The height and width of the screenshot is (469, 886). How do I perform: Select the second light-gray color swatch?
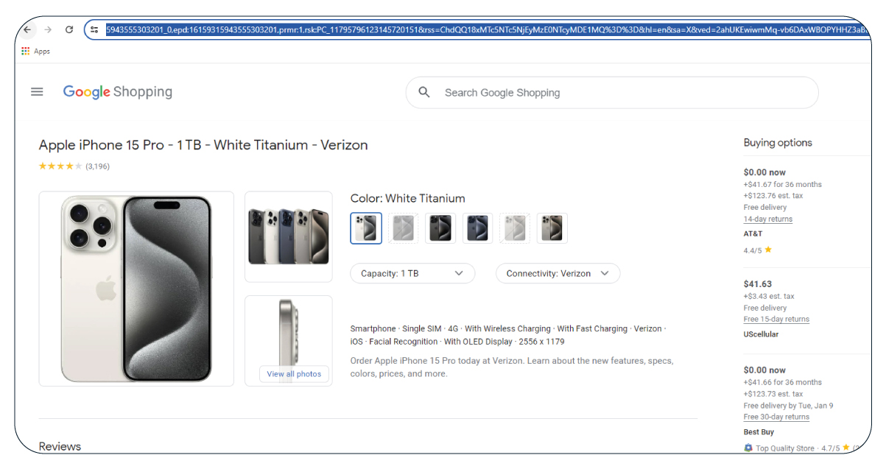(404, 228)
